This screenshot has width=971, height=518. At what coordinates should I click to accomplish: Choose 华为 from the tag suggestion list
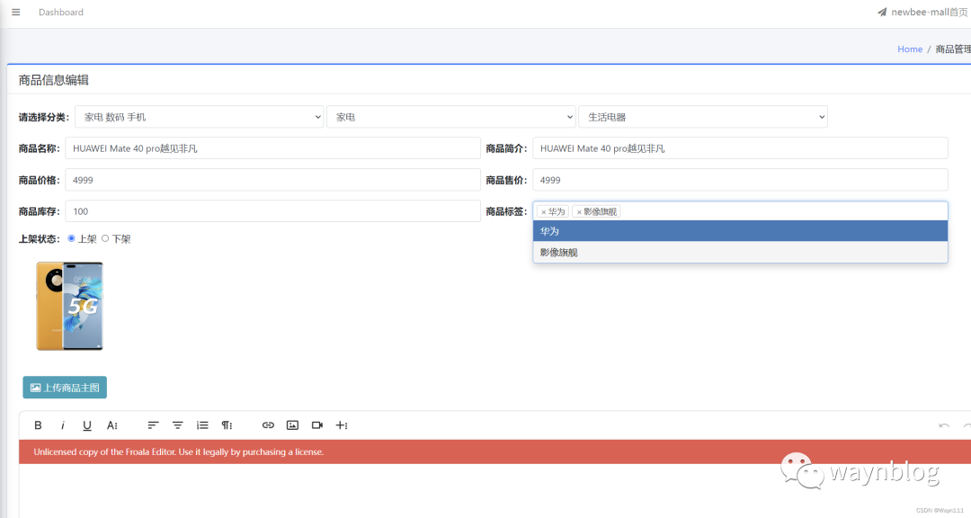740,231
